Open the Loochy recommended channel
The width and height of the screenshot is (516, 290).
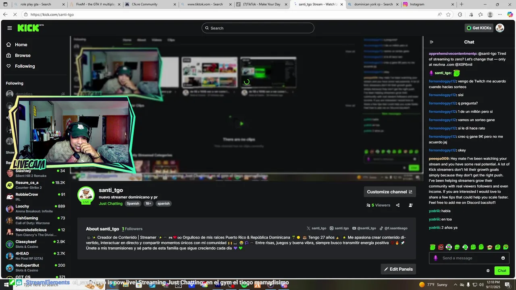point(35,209)
